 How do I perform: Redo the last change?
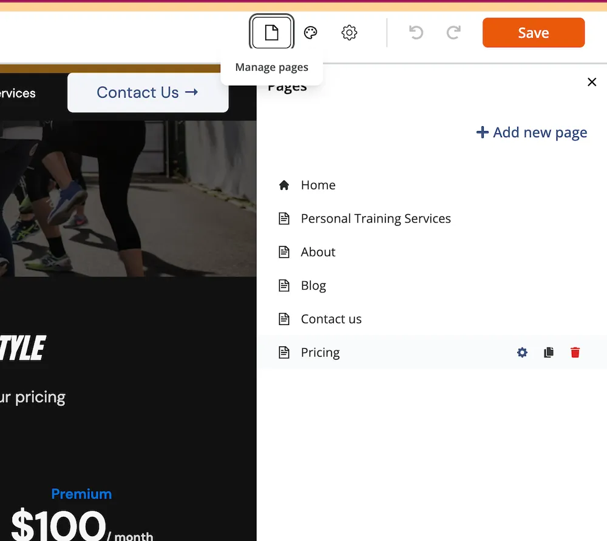pyautogui.click(x=453, y=33)
